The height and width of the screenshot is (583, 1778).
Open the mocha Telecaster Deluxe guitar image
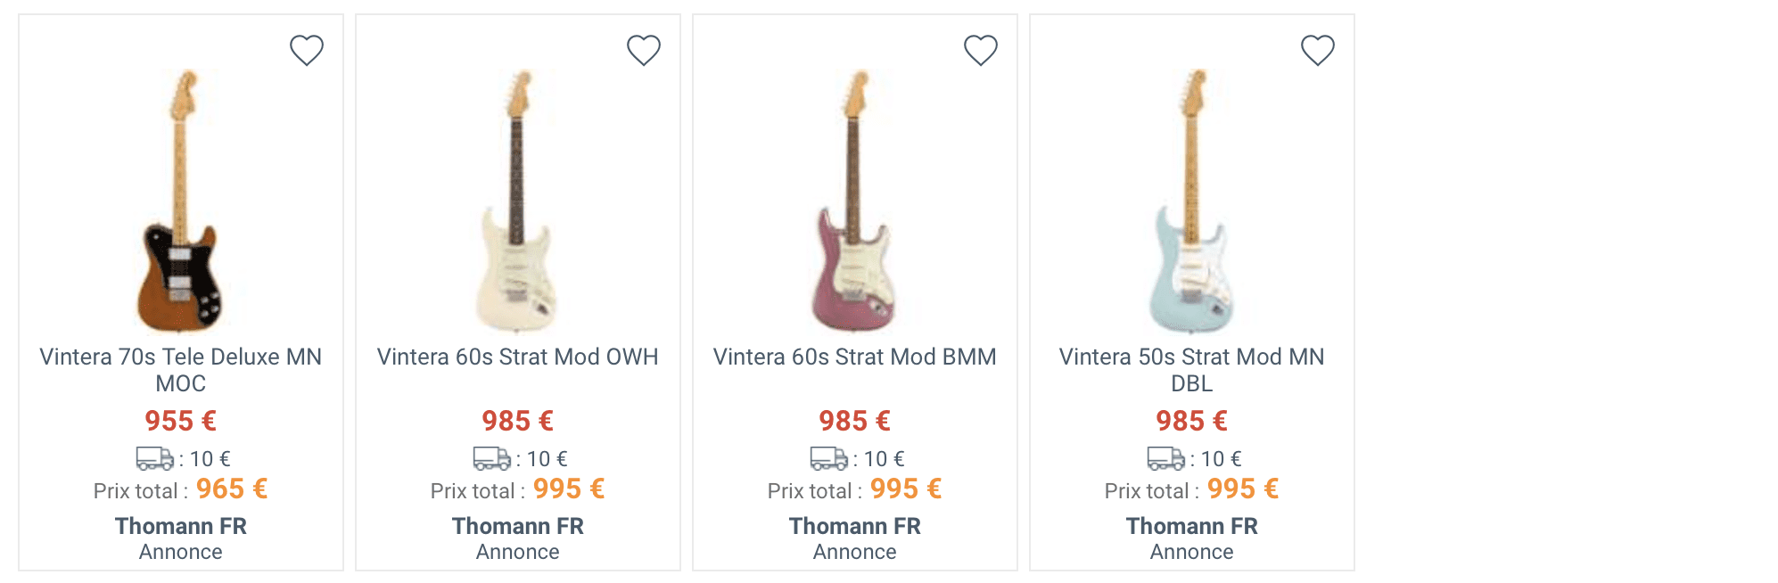181,201
